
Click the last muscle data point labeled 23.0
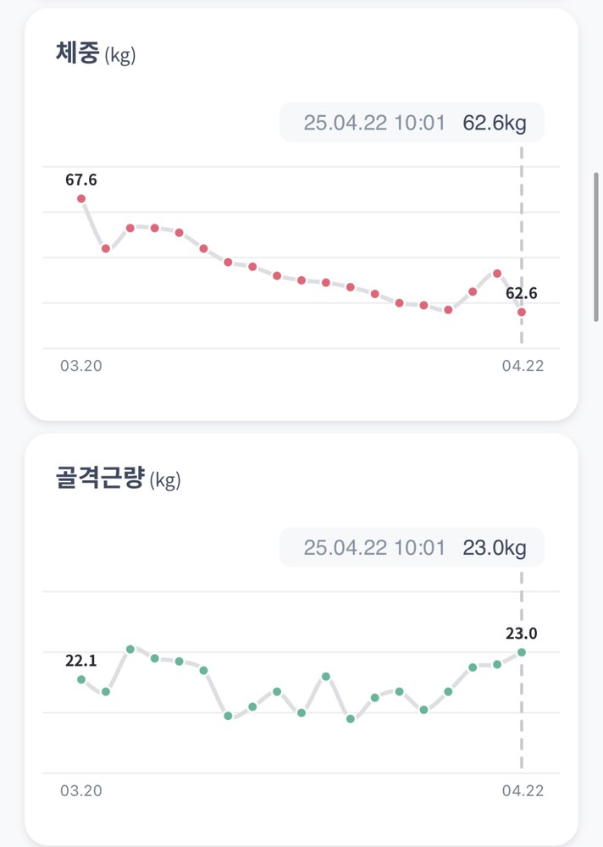[522, 651]
